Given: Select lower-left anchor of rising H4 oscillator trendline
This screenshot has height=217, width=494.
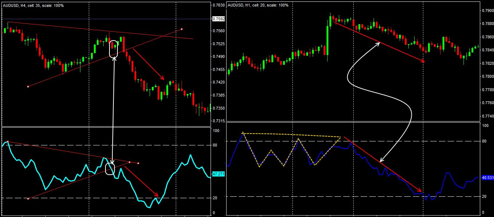Looking at the screenshot, I should tap(28, 199).
